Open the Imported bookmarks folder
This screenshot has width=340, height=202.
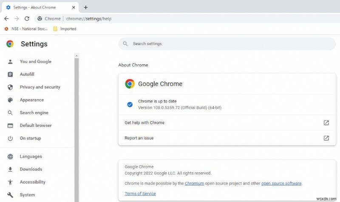click(x=65, y=28)
